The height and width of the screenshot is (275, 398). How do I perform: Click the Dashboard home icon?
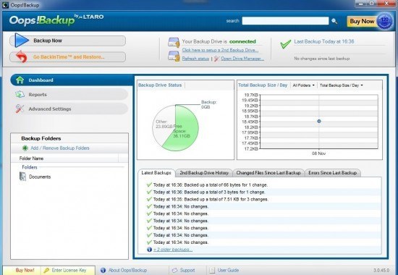point(20,80)
